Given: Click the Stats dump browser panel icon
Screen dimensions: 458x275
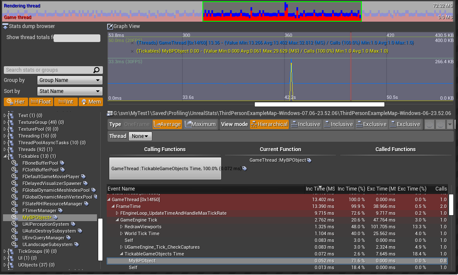Looking at the screenshot, I should [x=5, y=27].
